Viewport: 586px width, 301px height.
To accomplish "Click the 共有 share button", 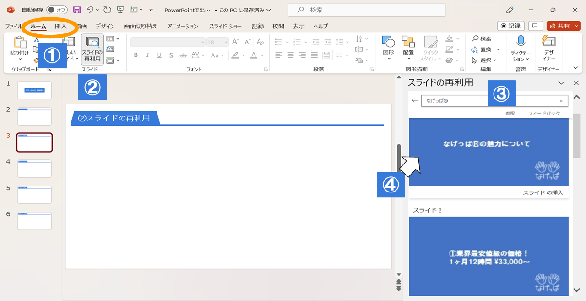I will [559, 26].
